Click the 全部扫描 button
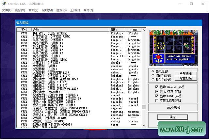This screenshot has height=139, width=209. pos(185,74)
